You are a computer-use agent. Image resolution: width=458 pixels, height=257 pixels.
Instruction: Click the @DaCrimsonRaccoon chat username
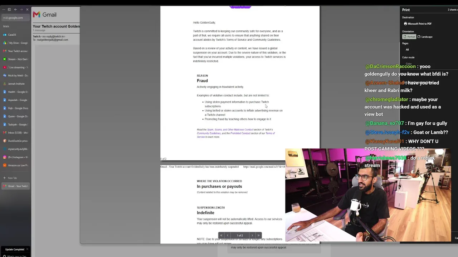tap(390, 66)
